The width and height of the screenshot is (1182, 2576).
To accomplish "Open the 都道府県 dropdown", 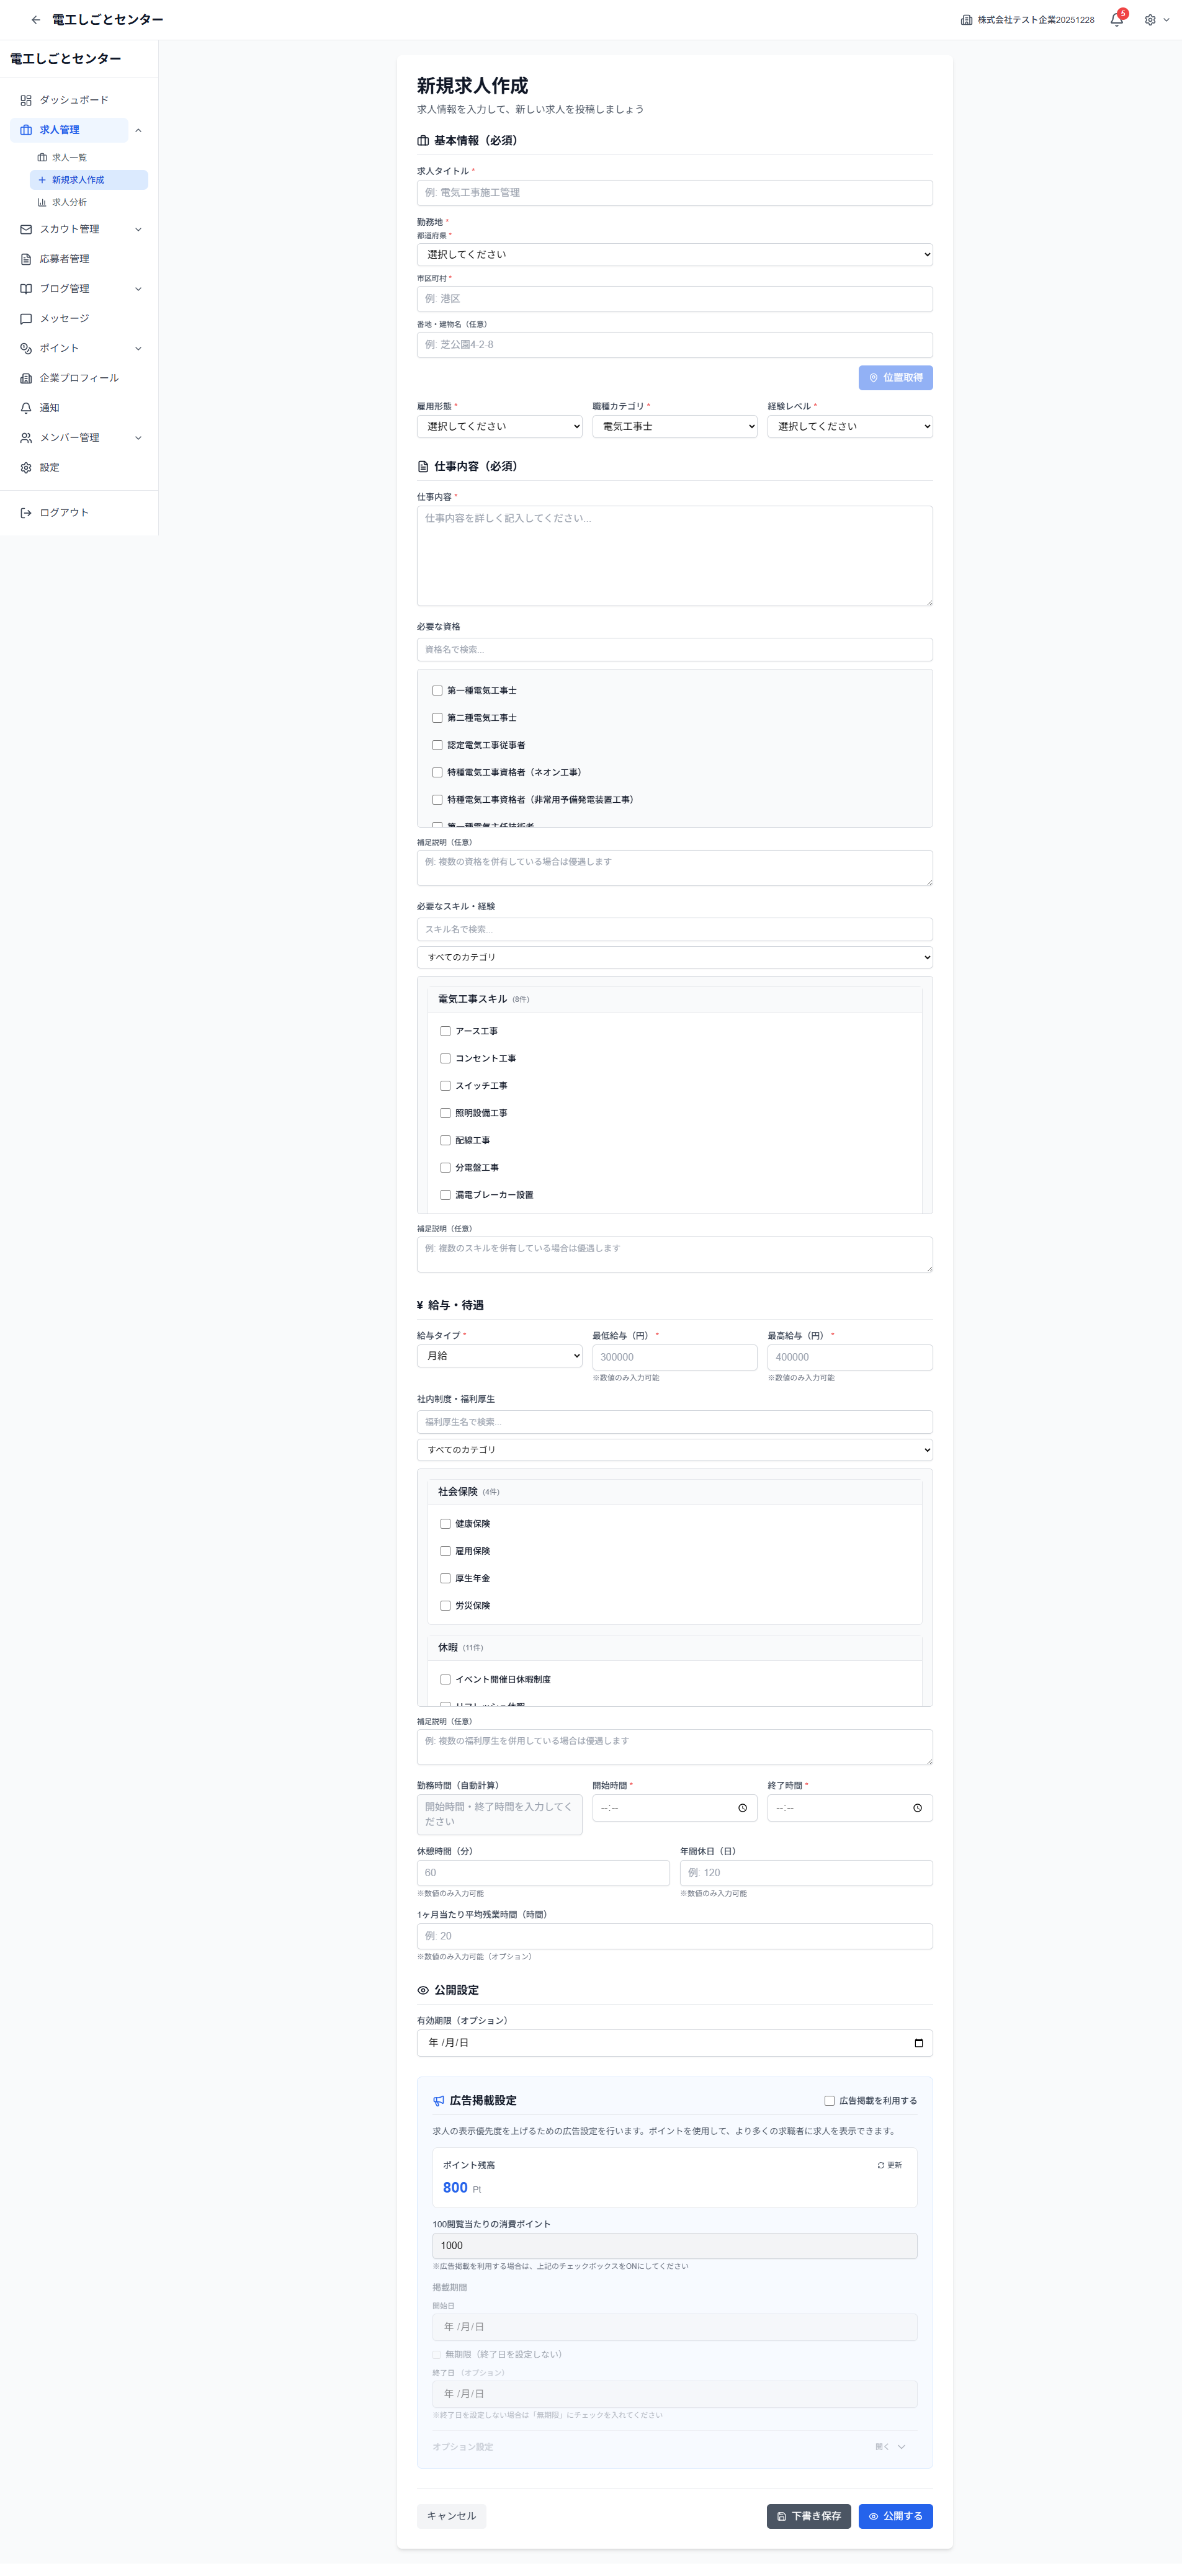I will (674, 254).
